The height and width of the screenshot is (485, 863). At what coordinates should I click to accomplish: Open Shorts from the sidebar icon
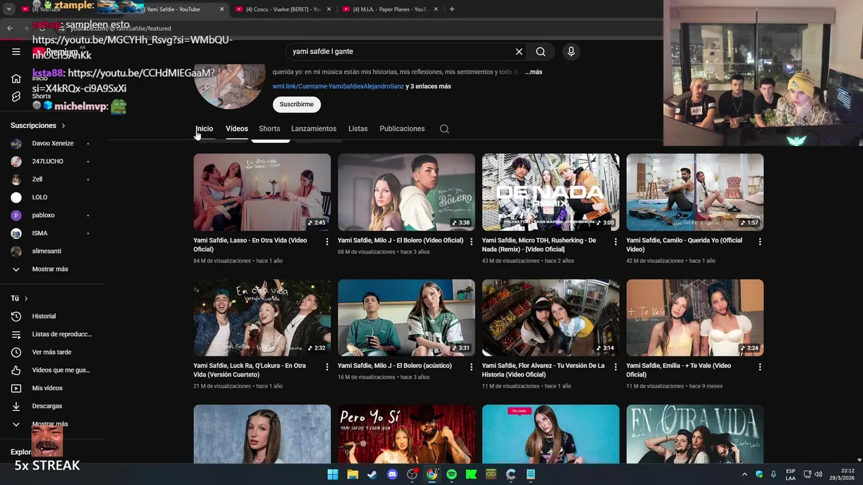(16, 97)
